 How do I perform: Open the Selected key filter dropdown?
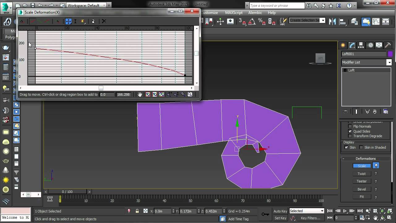pos(306,211)
